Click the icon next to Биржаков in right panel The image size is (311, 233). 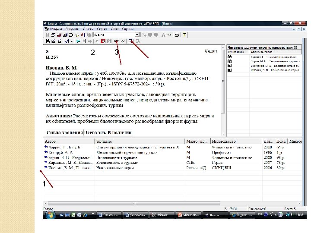(x=229, y=66)
